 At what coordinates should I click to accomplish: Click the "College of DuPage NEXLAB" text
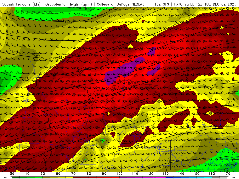coord(121,4)
